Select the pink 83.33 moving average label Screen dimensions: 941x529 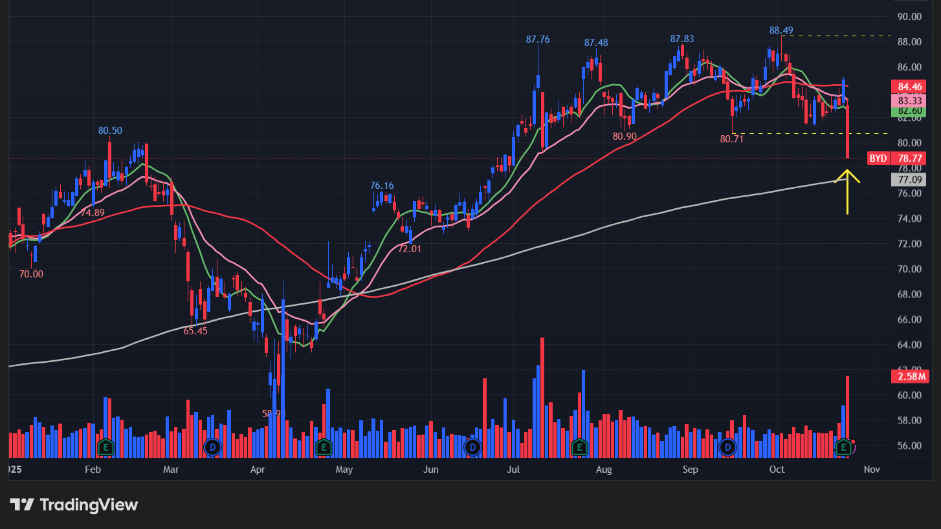pos(909,101)
